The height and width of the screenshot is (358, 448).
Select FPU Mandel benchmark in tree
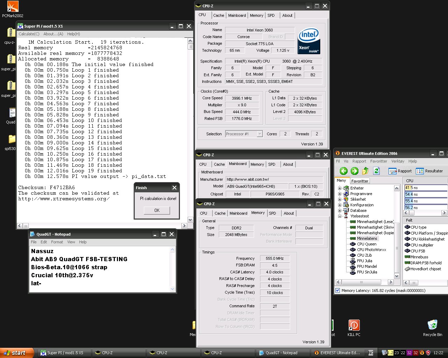[x=363, y=266]
